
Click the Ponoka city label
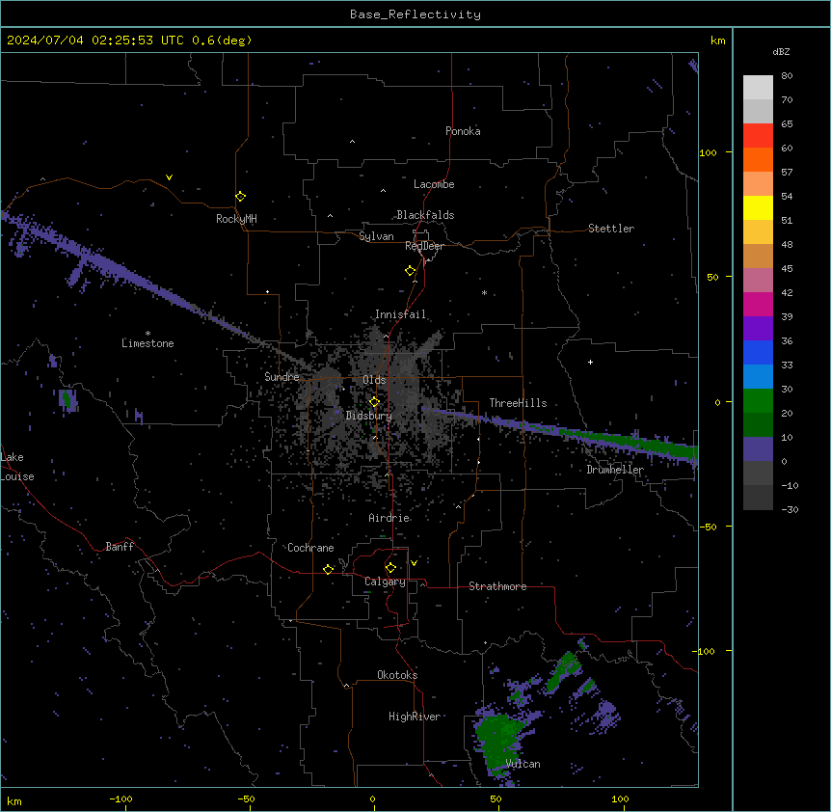(x=463, y=131)
